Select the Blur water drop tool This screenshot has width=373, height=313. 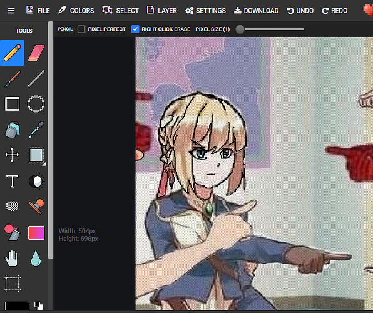click(36, 258)
